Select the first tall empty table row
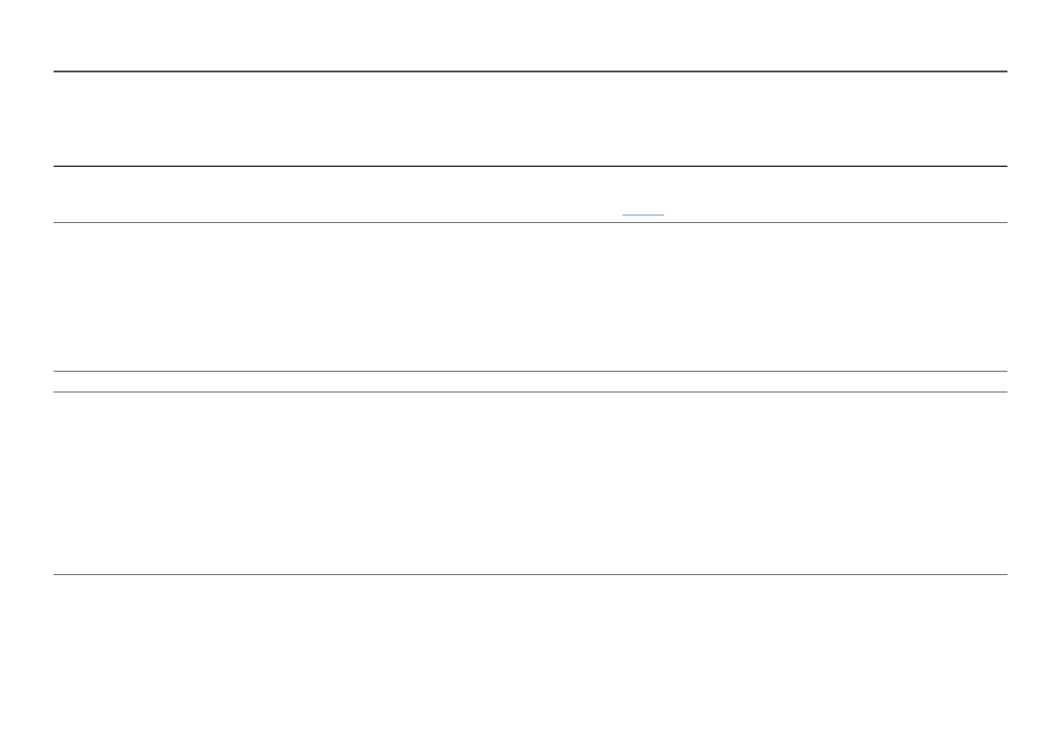This screenshot has width=1061, height=750. (x=530, y=297)
